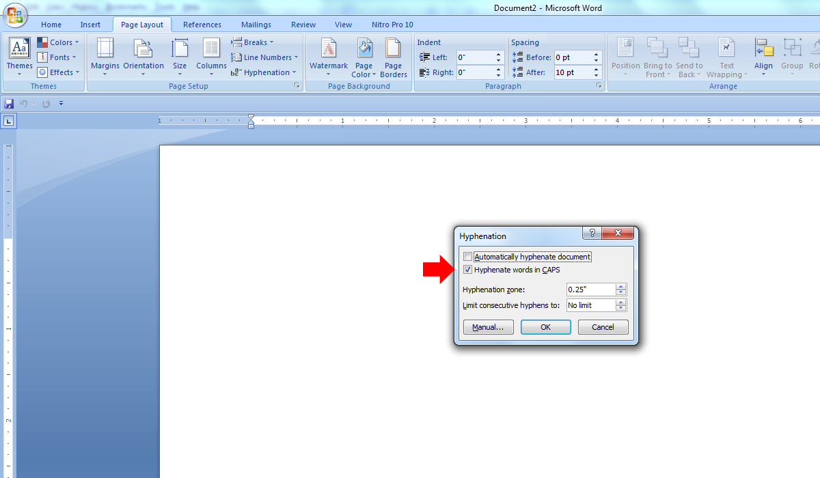
Task: Click the Office button orb
Action: (14, 14)
